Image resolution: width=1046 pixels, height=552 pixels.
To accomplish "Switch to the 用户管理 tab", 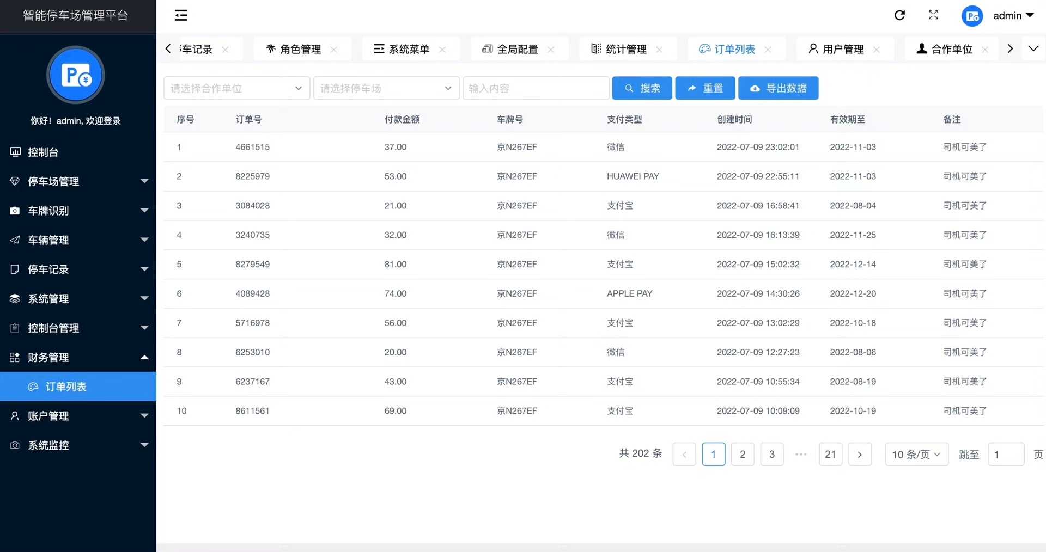I will click(x=842, y=50).
